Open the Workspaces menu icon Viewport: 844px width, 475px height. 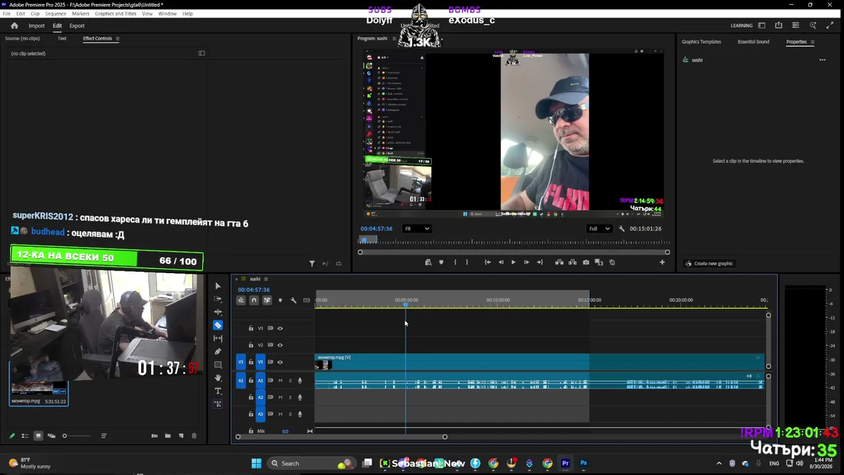coord(762,26)
